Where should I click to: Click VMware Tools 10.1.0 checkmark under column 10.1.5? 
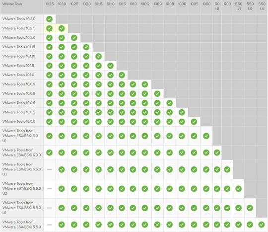(x=122, y=75)
